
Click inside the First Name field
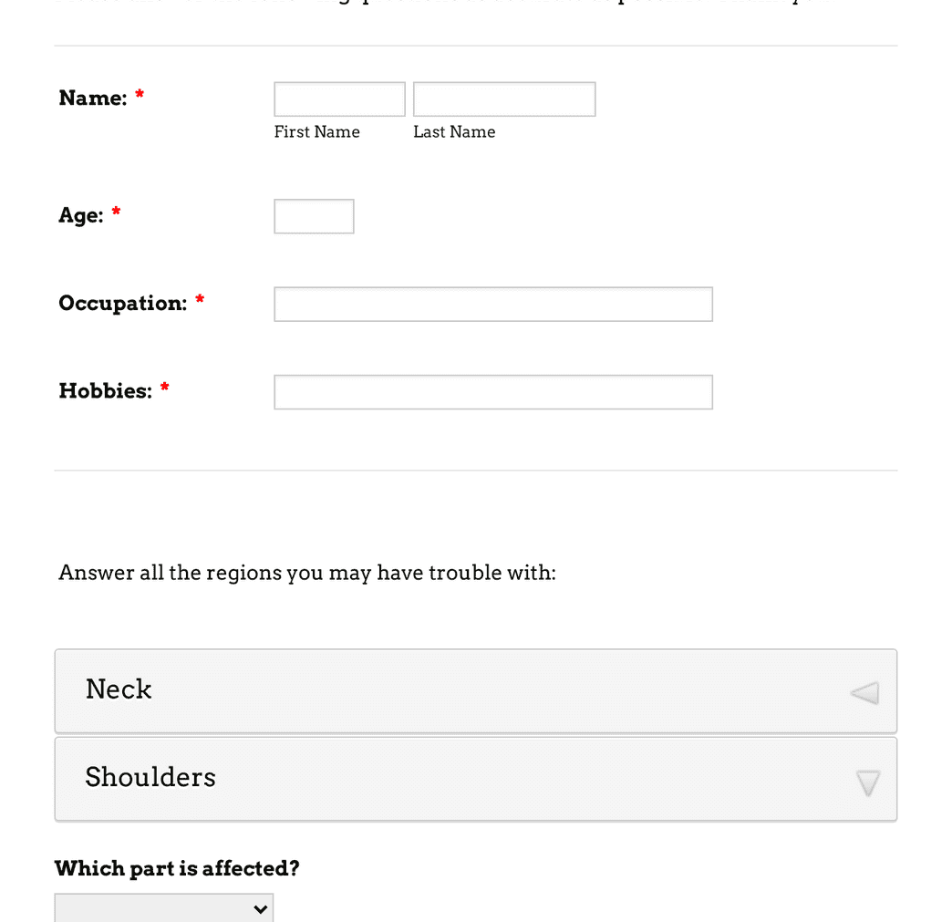[338, 98]
